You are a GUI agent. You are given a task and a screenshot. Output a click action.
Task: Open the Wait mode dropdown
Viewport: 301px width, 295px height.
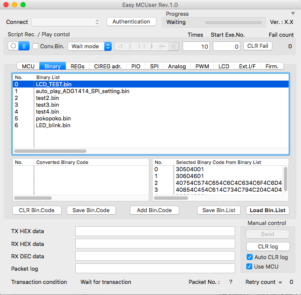click(90, 47)
